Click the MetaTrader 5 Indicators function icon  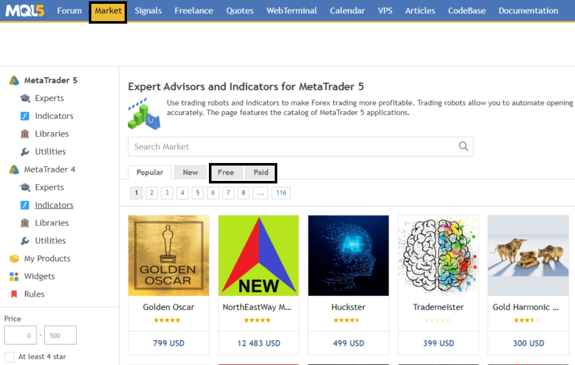coord(24,116)
